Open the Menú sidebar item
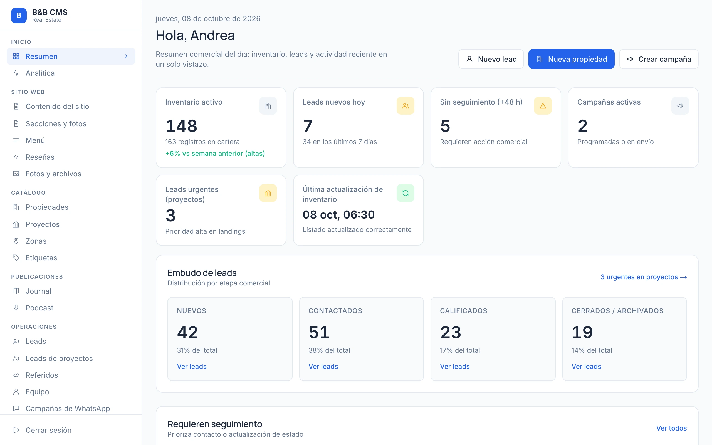 tap(71, 140)
